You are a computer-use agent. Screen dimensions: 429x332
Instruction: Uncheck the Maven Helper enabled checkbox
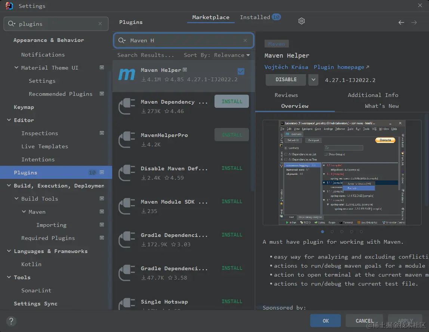241,71
